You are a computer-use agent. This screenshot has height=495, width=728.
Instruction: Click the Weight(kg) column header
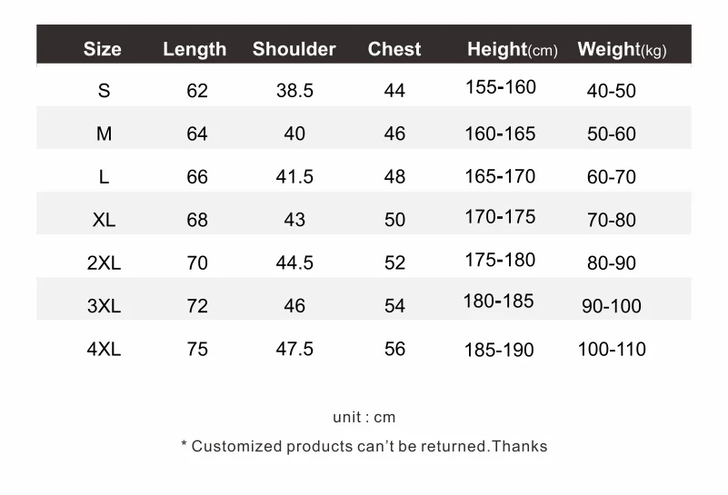click(x=622, y=49)
